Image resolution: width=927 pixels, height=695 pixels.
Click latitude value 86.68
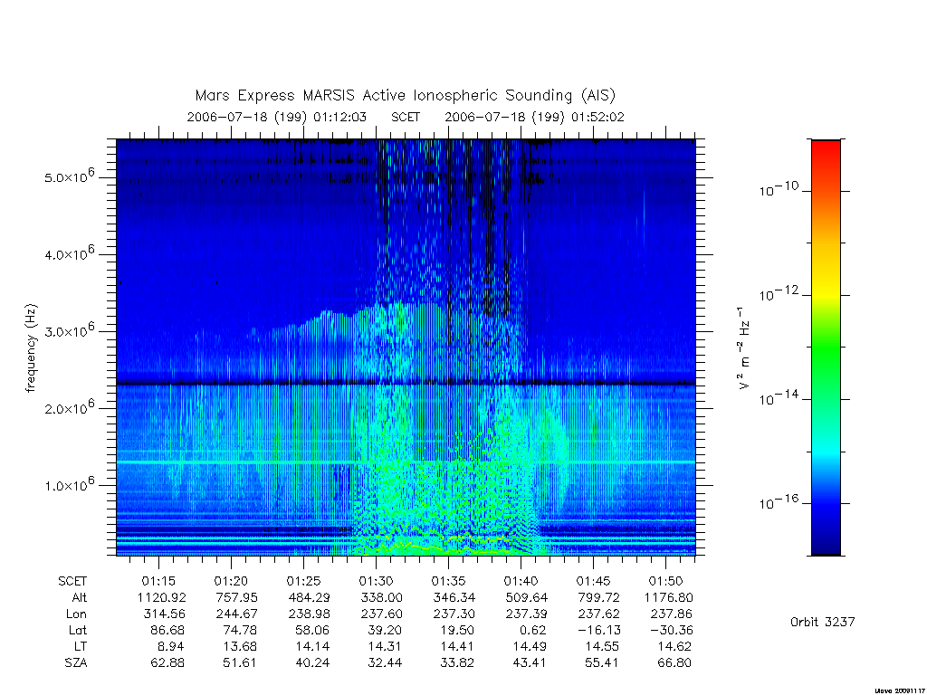[x=167, y=631]
